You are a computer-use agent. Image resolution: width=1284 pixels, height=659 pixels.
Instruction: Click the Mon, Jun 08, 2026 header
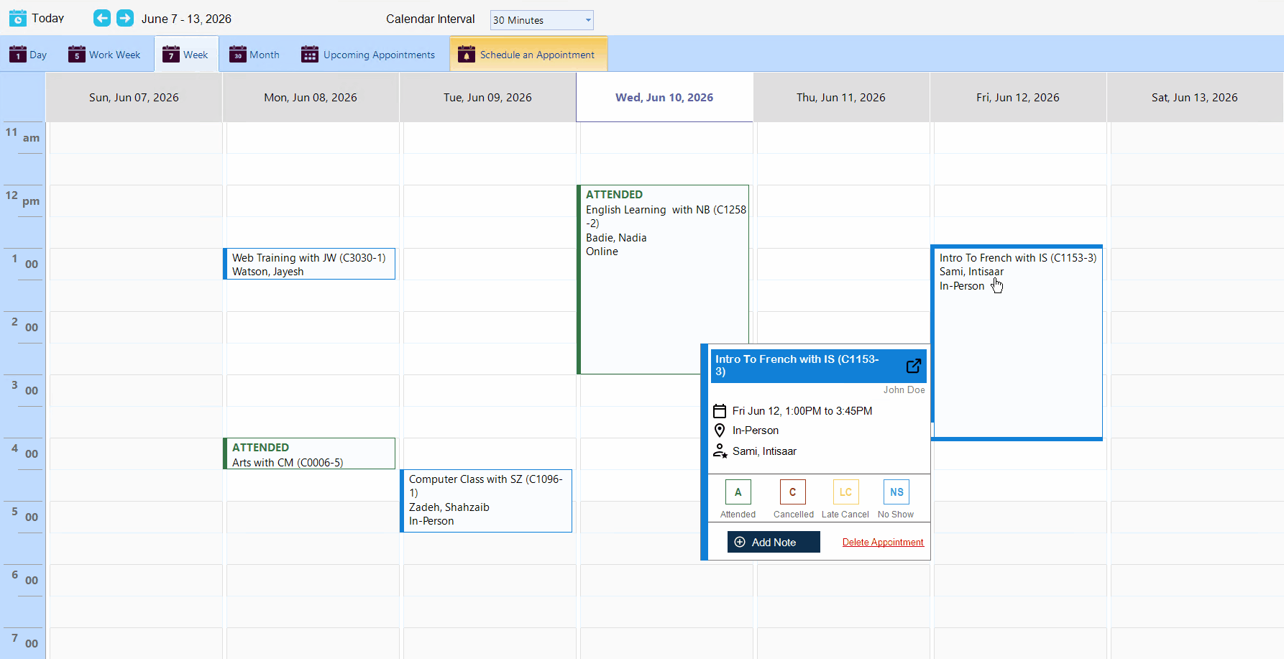click(x=311, y=98)
